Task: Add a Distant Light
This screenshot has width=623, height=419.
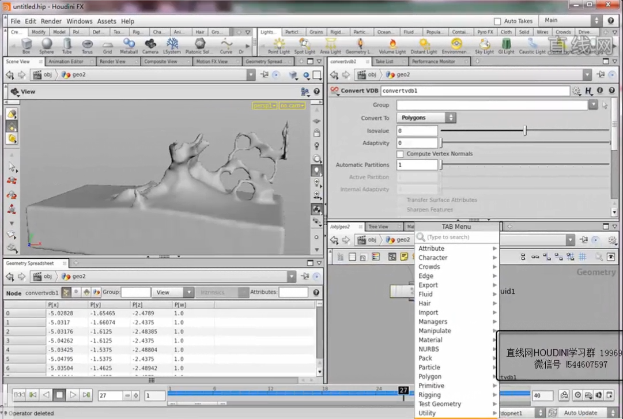Action: tap(424, 46)
